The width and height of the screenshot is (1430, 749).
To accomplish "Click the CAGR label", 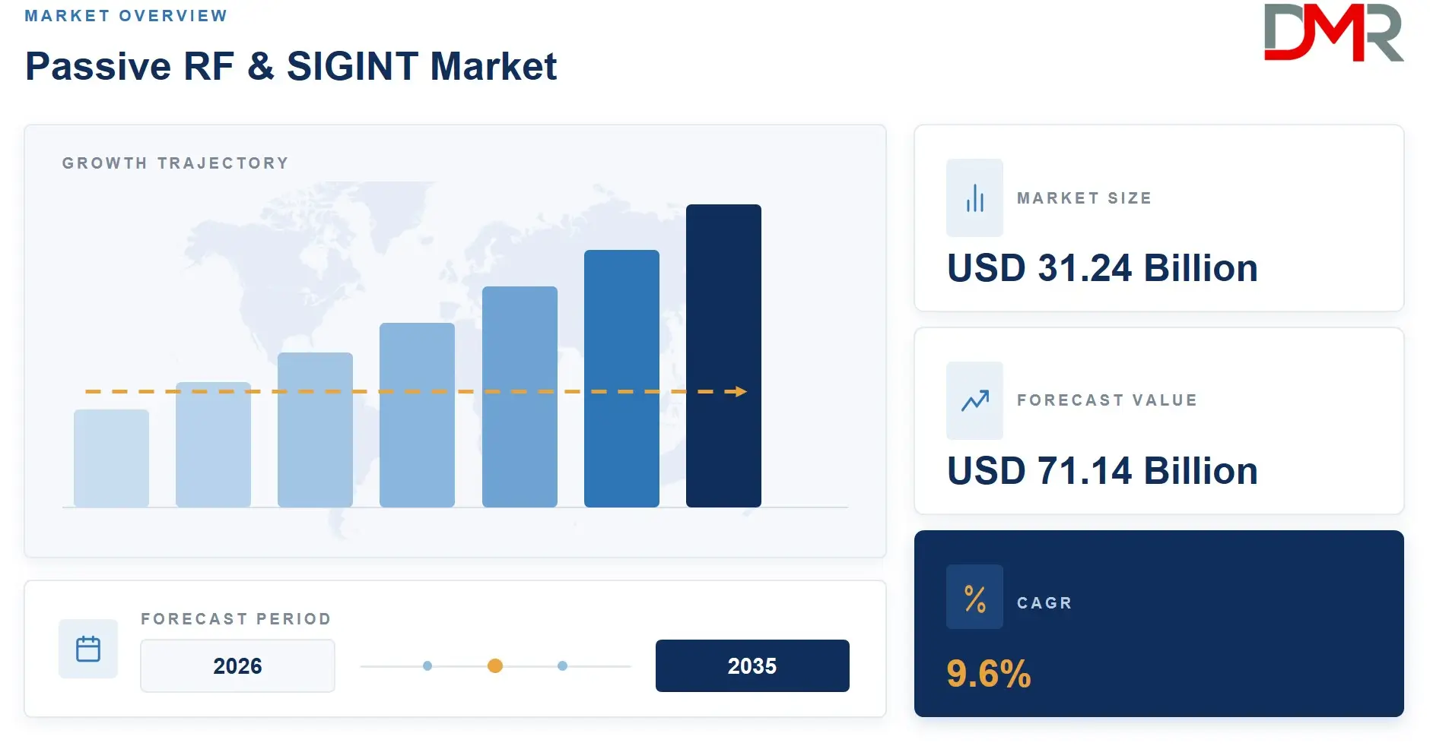I will click(x=1044, y=603).
